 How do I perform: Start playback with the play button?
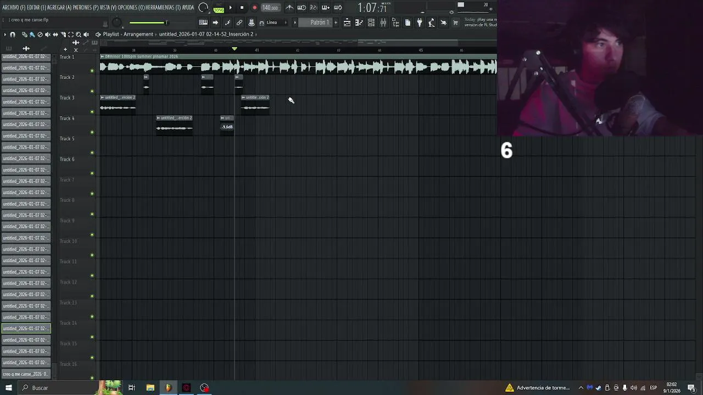(x=231, y=8)
